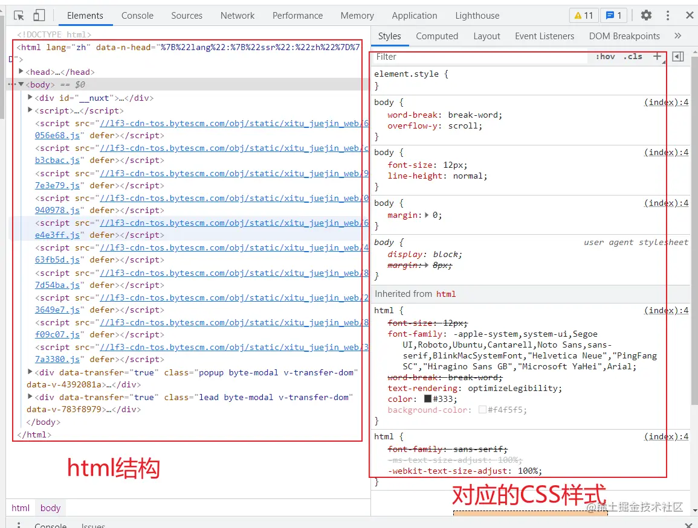
Task: Open the Event Listeners pane tab
Action: 545,36
